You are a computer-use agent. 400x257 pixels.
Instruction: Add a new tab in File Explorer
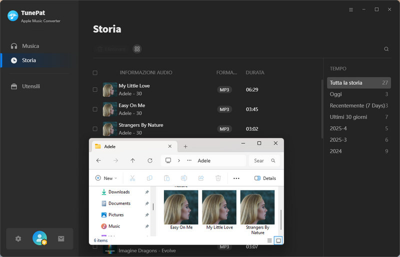pos(185,146)
